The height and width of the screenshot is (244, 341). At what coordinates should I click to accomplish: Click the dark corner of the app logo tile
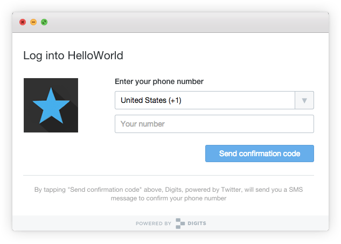pyautogui.click(x=29, y=127)
